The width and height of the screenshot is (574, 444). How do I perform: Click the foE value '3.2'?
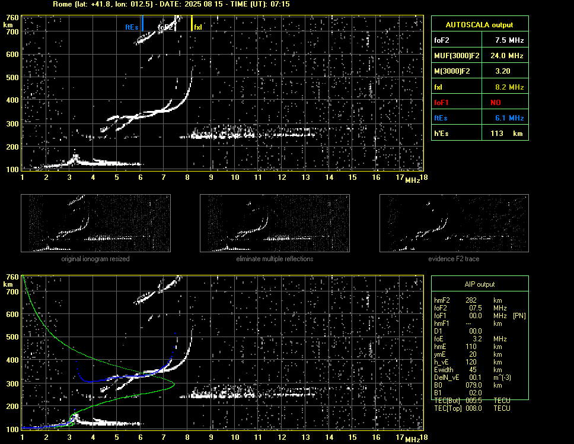tap(477, 339)
